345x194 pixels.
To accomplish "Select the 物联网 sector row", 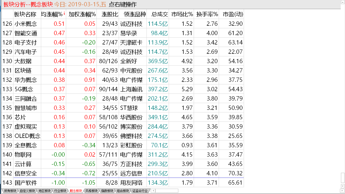I will pos(122,155).
